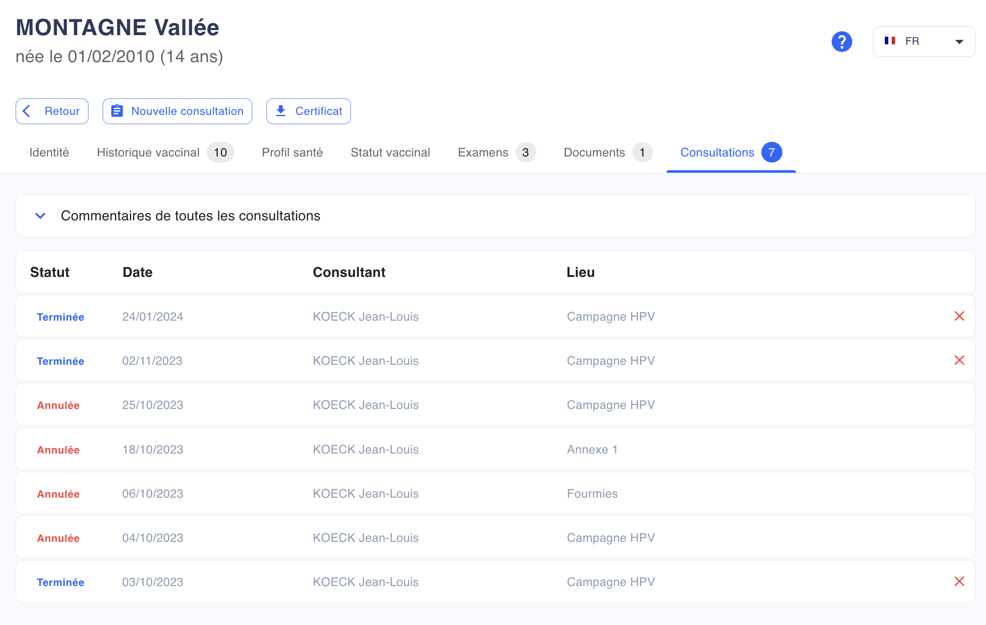This screenshot has width=986, height=625.
Task: Select the date 24/01/2024
Action: click(x=153, y=317)
